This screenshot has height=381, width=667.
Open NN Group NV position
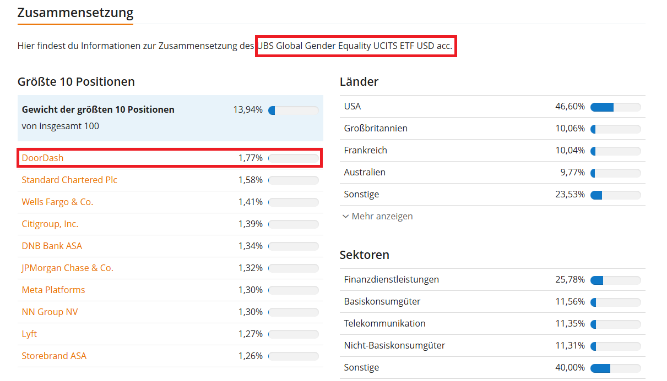coord(50,312)
